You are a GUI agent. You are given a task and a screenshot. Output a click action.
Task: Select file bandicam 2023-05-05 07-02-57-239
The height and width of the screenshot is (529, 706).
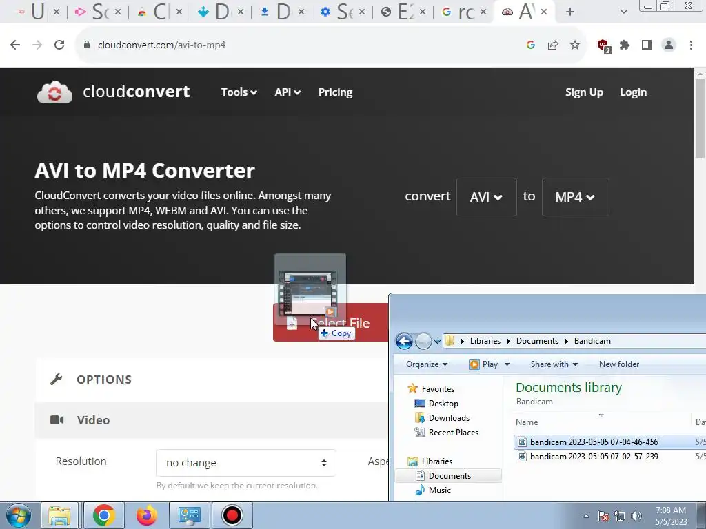click(x=594, y=457)
